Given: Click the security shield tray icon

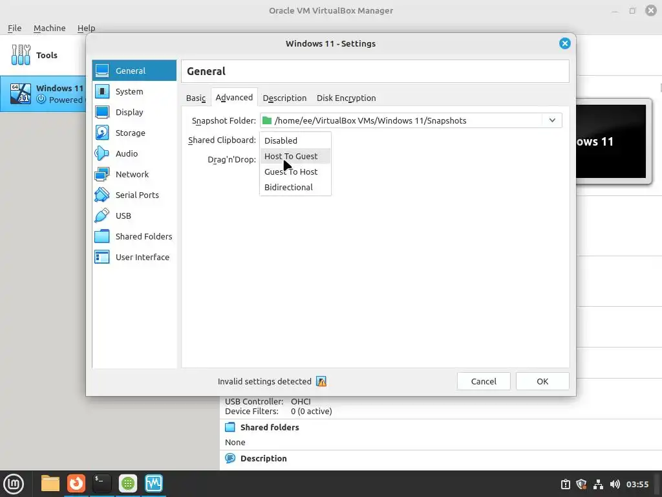Looking at the screenshot, I should (x=582, y=484).
